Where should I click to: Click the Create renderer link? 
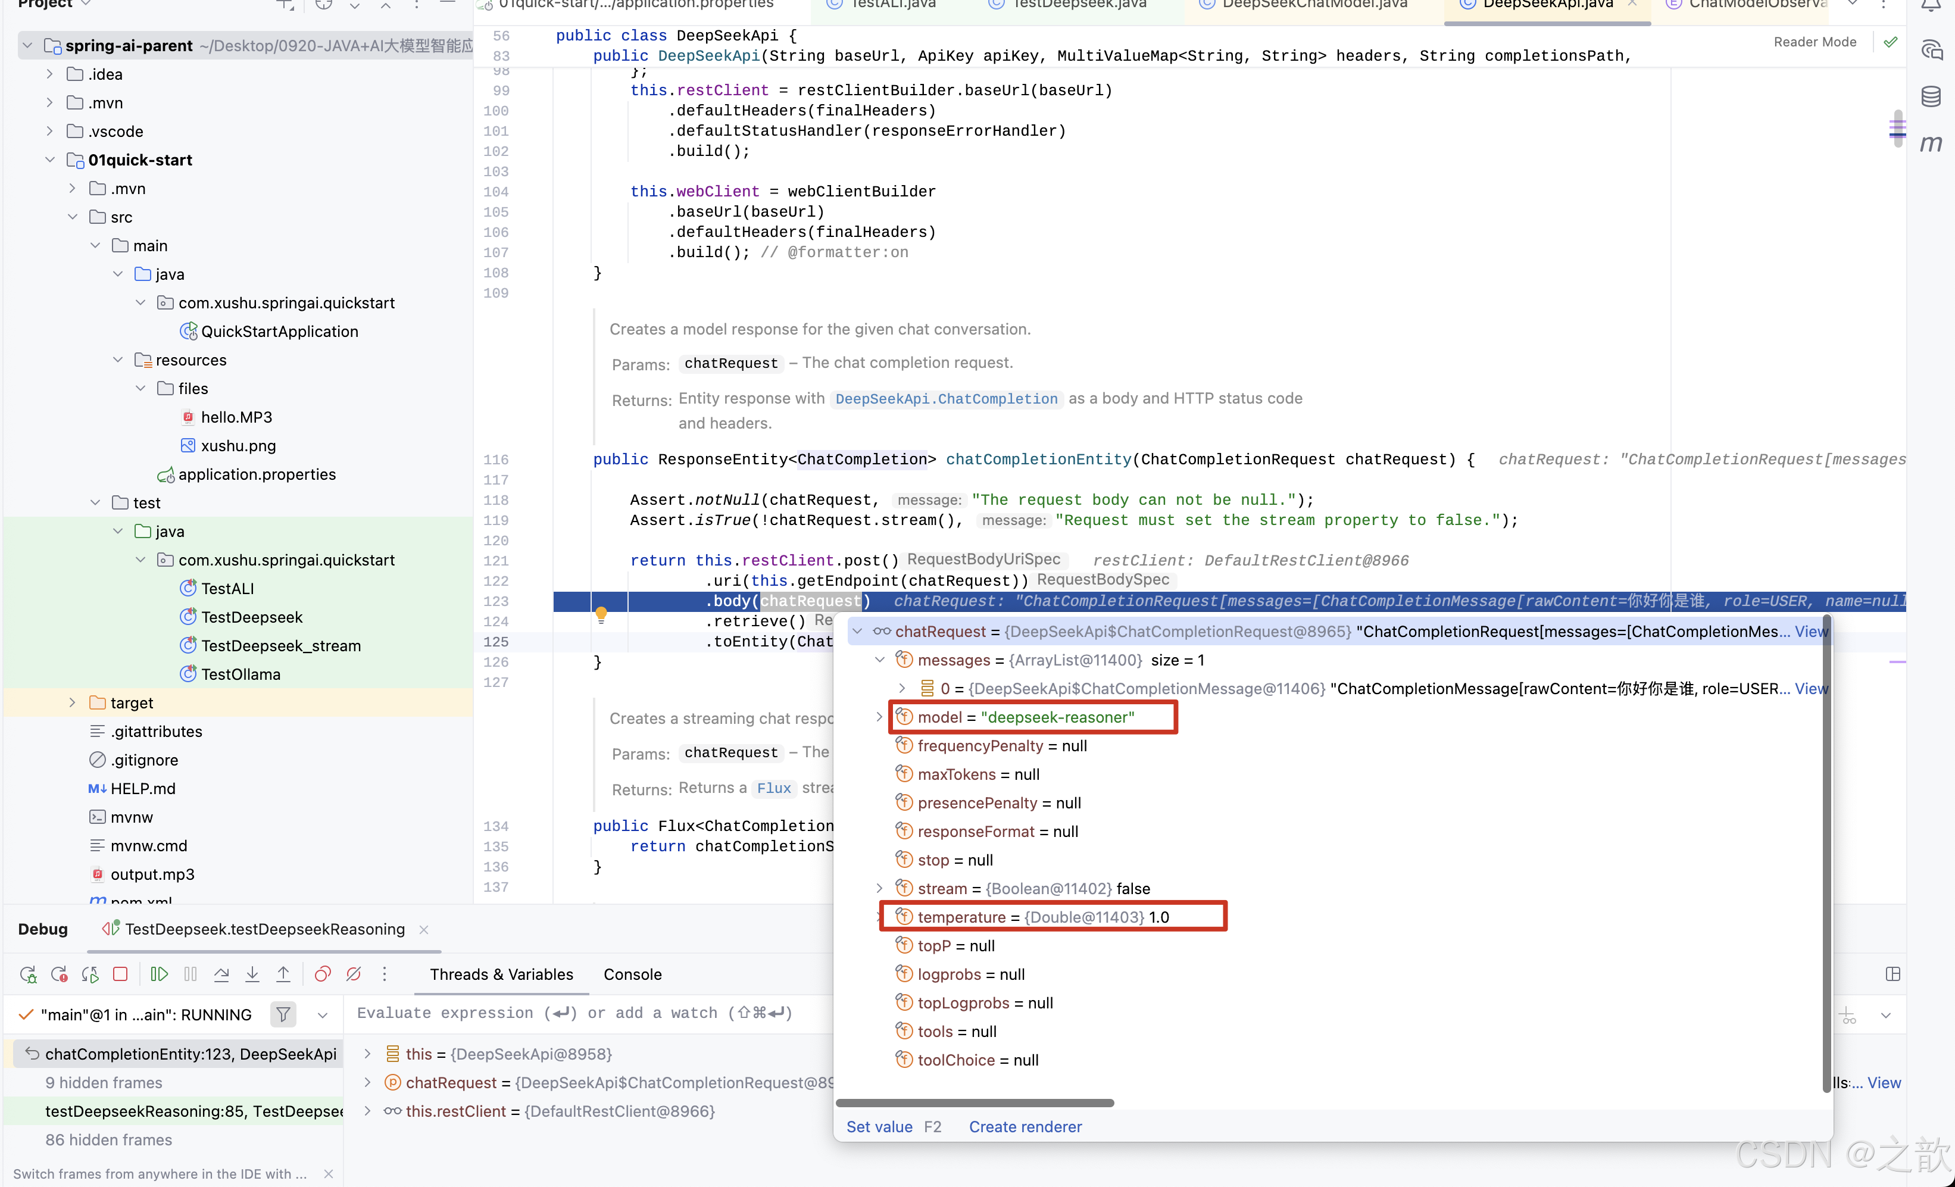(1025, 1127)
